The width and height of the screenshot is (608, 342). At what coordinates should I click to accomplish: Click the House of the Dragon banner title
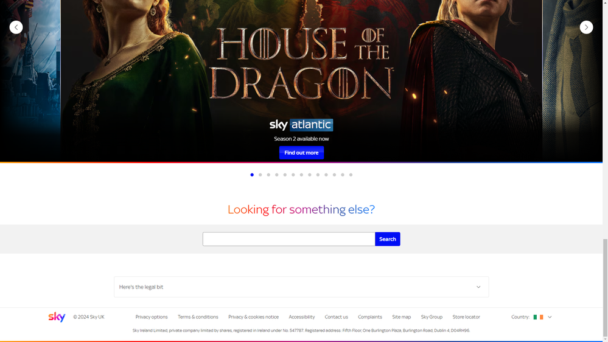click(x=301, y=63)
